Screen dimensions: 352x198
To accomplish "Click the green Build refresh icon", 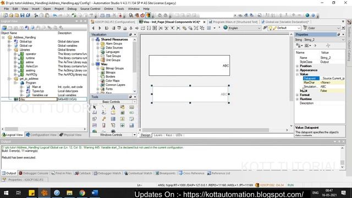I will click(x=74, y=15).
